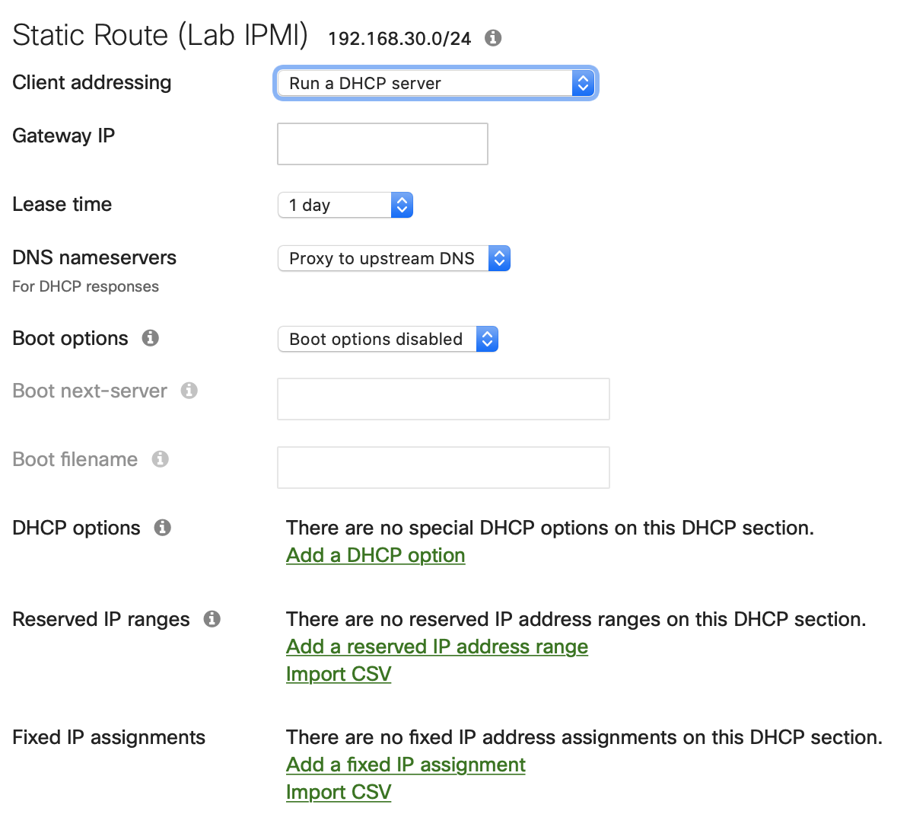Click Import CSV under Reserved IP ranges

coord(339,674)
